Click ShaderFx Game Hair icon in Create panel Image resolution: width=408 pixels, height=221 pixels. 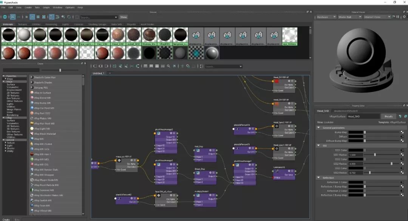click(x=31, y=77)
